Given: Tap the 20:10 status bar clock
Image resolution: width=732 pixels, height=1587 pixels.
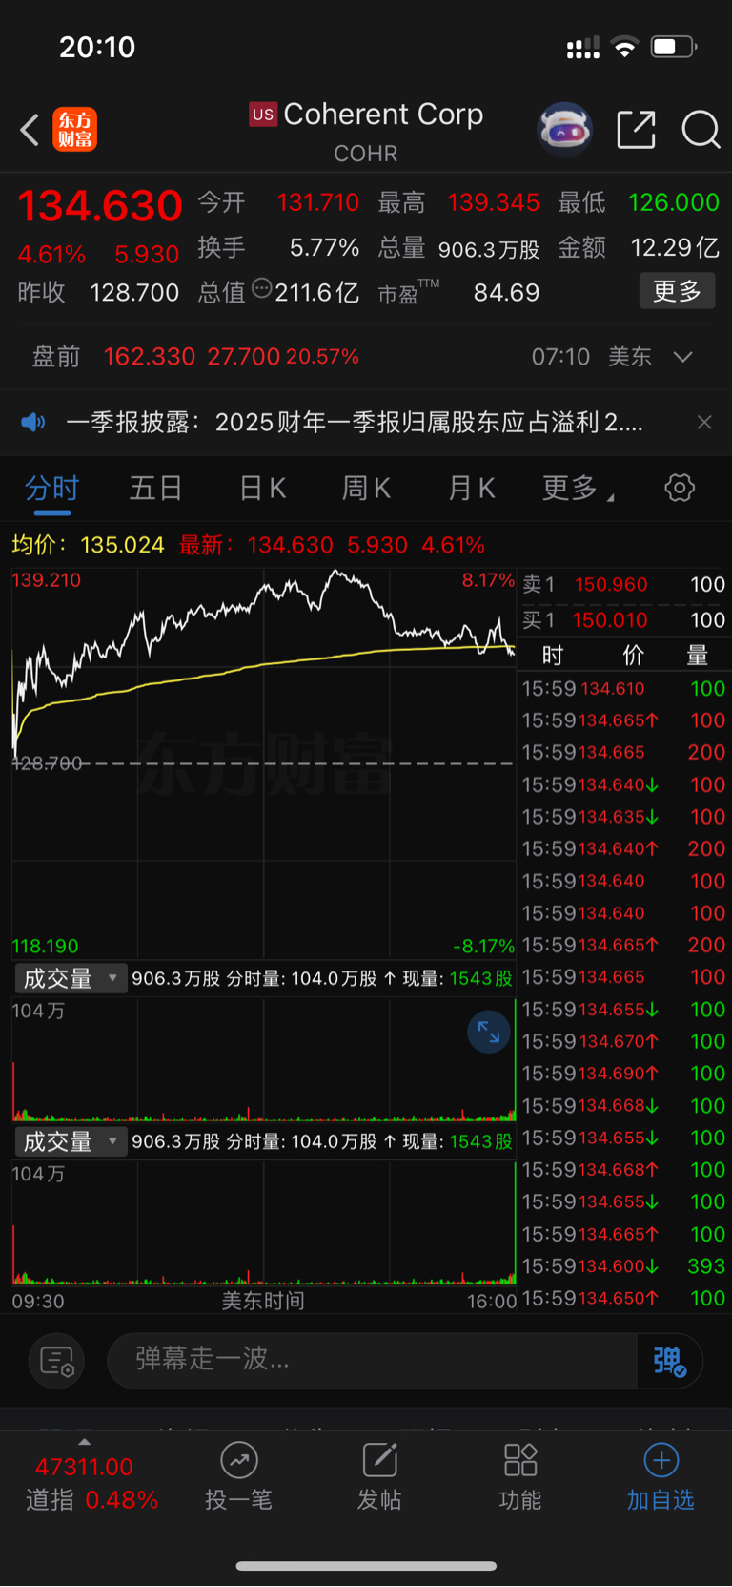Looking at the screenshot, I should 97,47.
